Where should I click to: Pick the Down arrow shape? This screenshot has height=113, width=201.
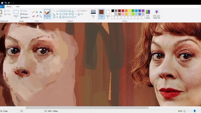point(54,17)
